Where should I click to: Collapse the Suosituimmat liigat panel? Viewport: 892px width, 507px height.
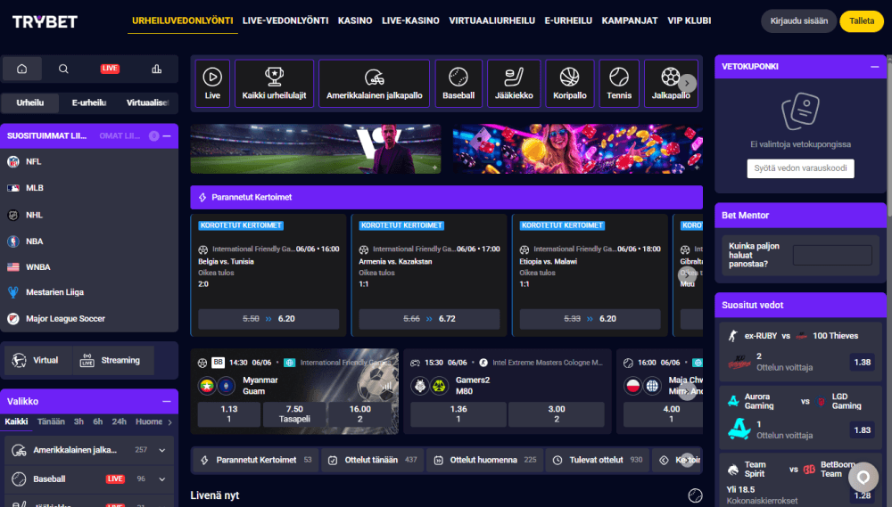tap(167, 135)
